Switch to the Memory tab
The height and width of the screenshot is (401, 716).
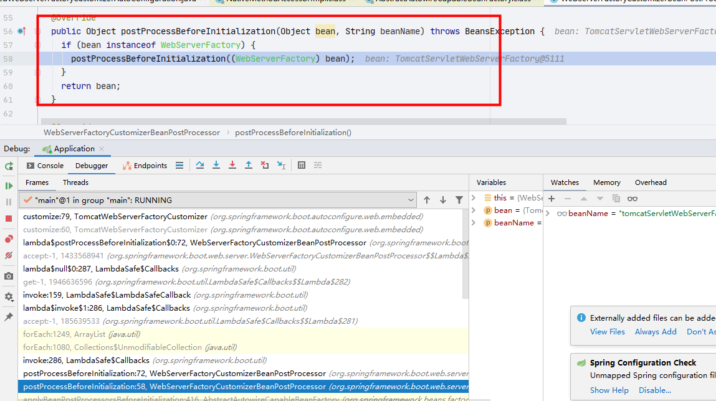pos(606,182)
